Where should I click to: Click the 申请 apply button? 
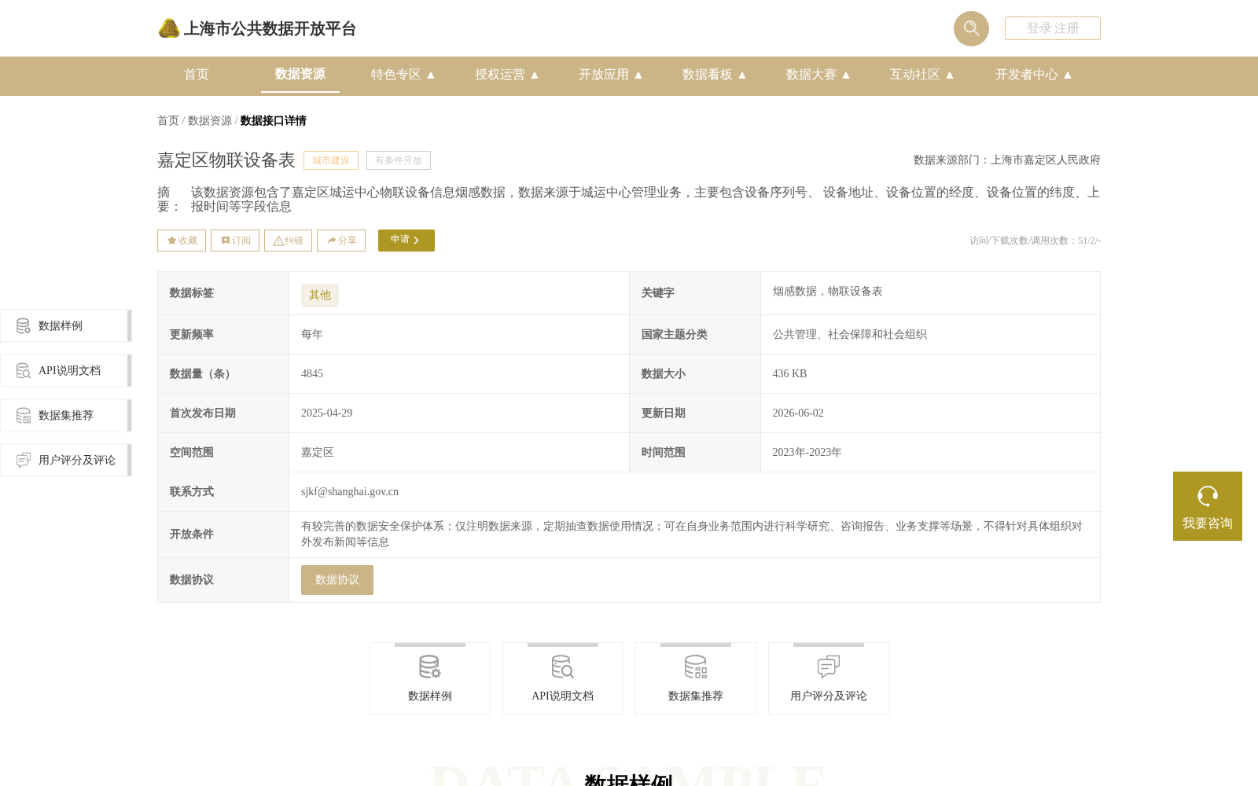pyautogui.click(x=406, y=241)
